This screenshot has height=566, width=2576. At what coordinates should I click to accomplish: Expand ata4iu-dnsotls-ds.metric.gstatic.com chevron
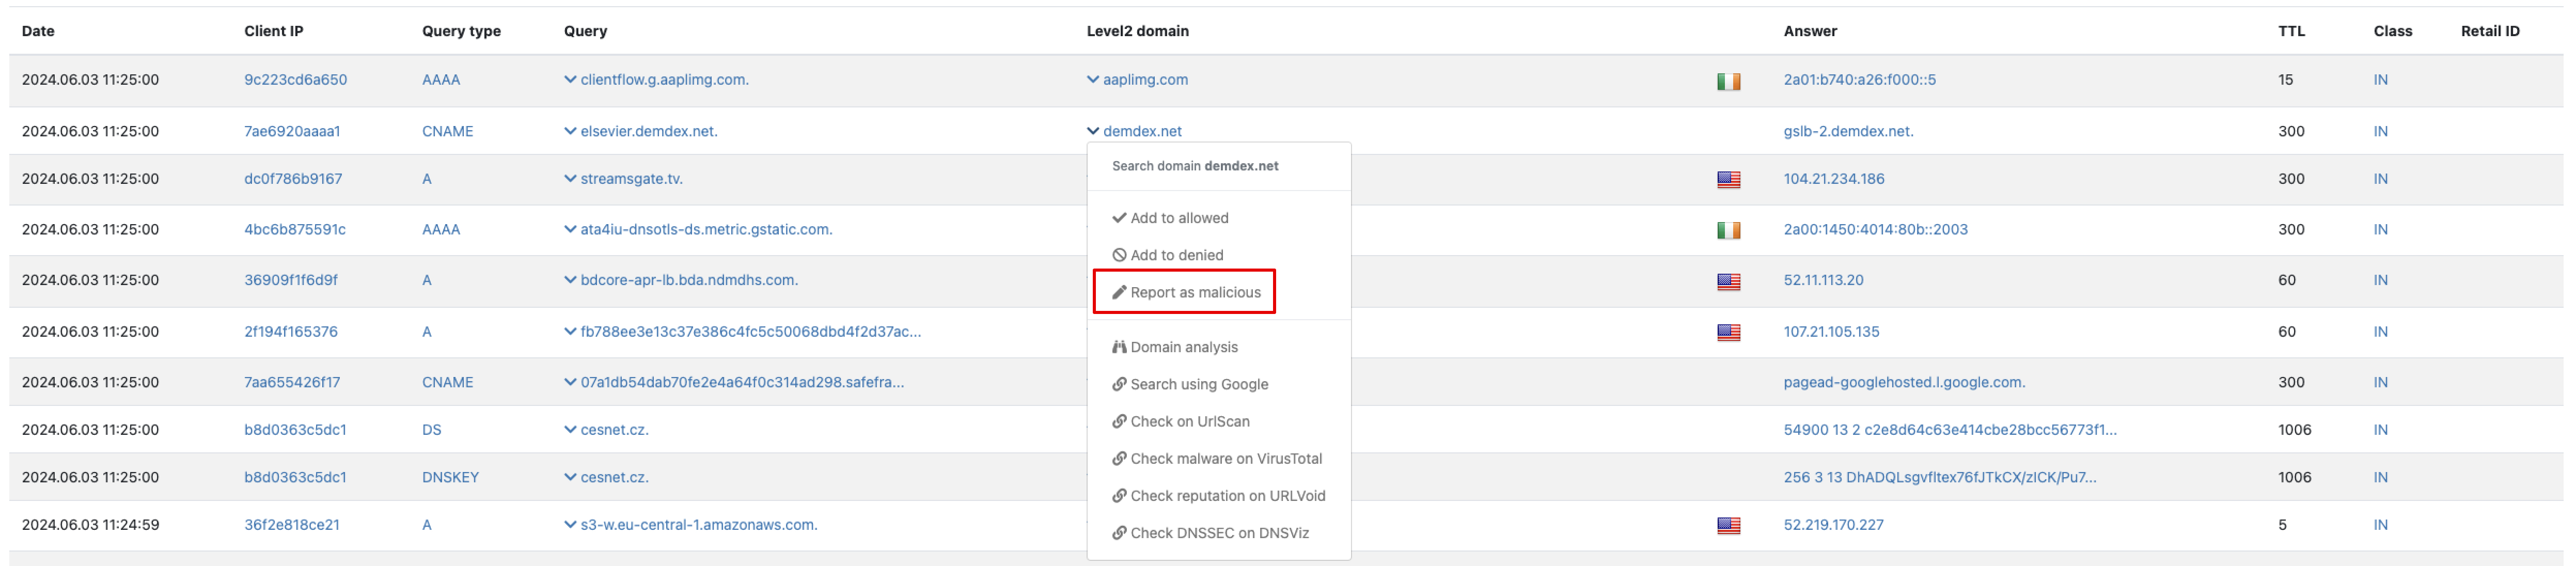tap(570, 229)
